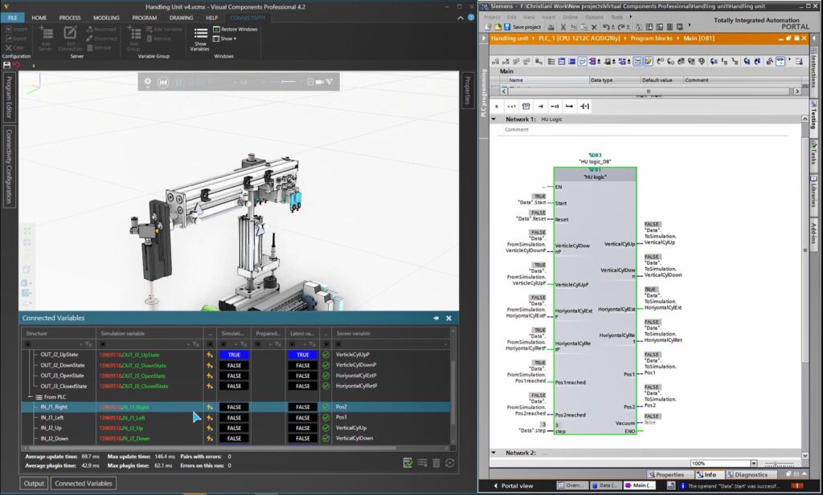Insert a normally open contact instruction

coord(541,106)
